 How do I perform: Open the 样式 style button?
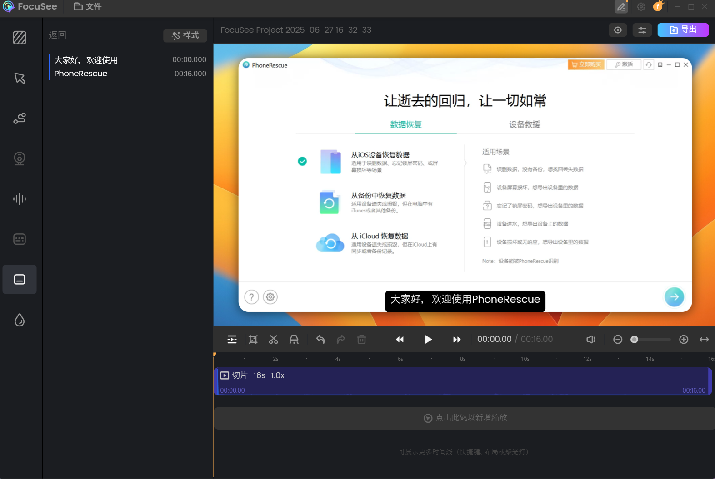pyautogui.click(x=185, y=35)
